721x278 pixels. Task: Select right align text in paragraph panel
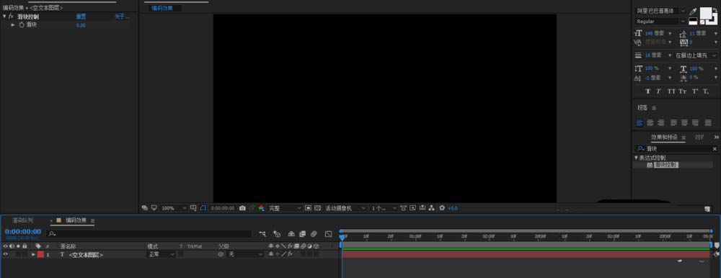coord(660,122)
